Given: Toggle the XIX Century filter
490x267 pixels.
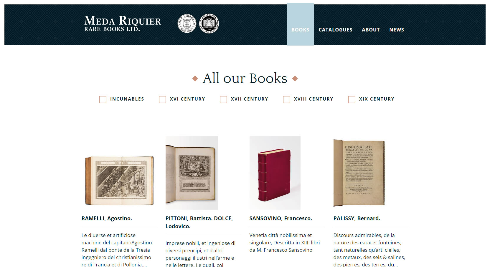Looking at the screenshot, I should [x=352, y=99].
